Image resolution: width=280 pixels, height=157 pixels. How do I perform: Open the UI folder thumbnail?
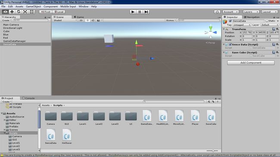[x=131, y=116]
